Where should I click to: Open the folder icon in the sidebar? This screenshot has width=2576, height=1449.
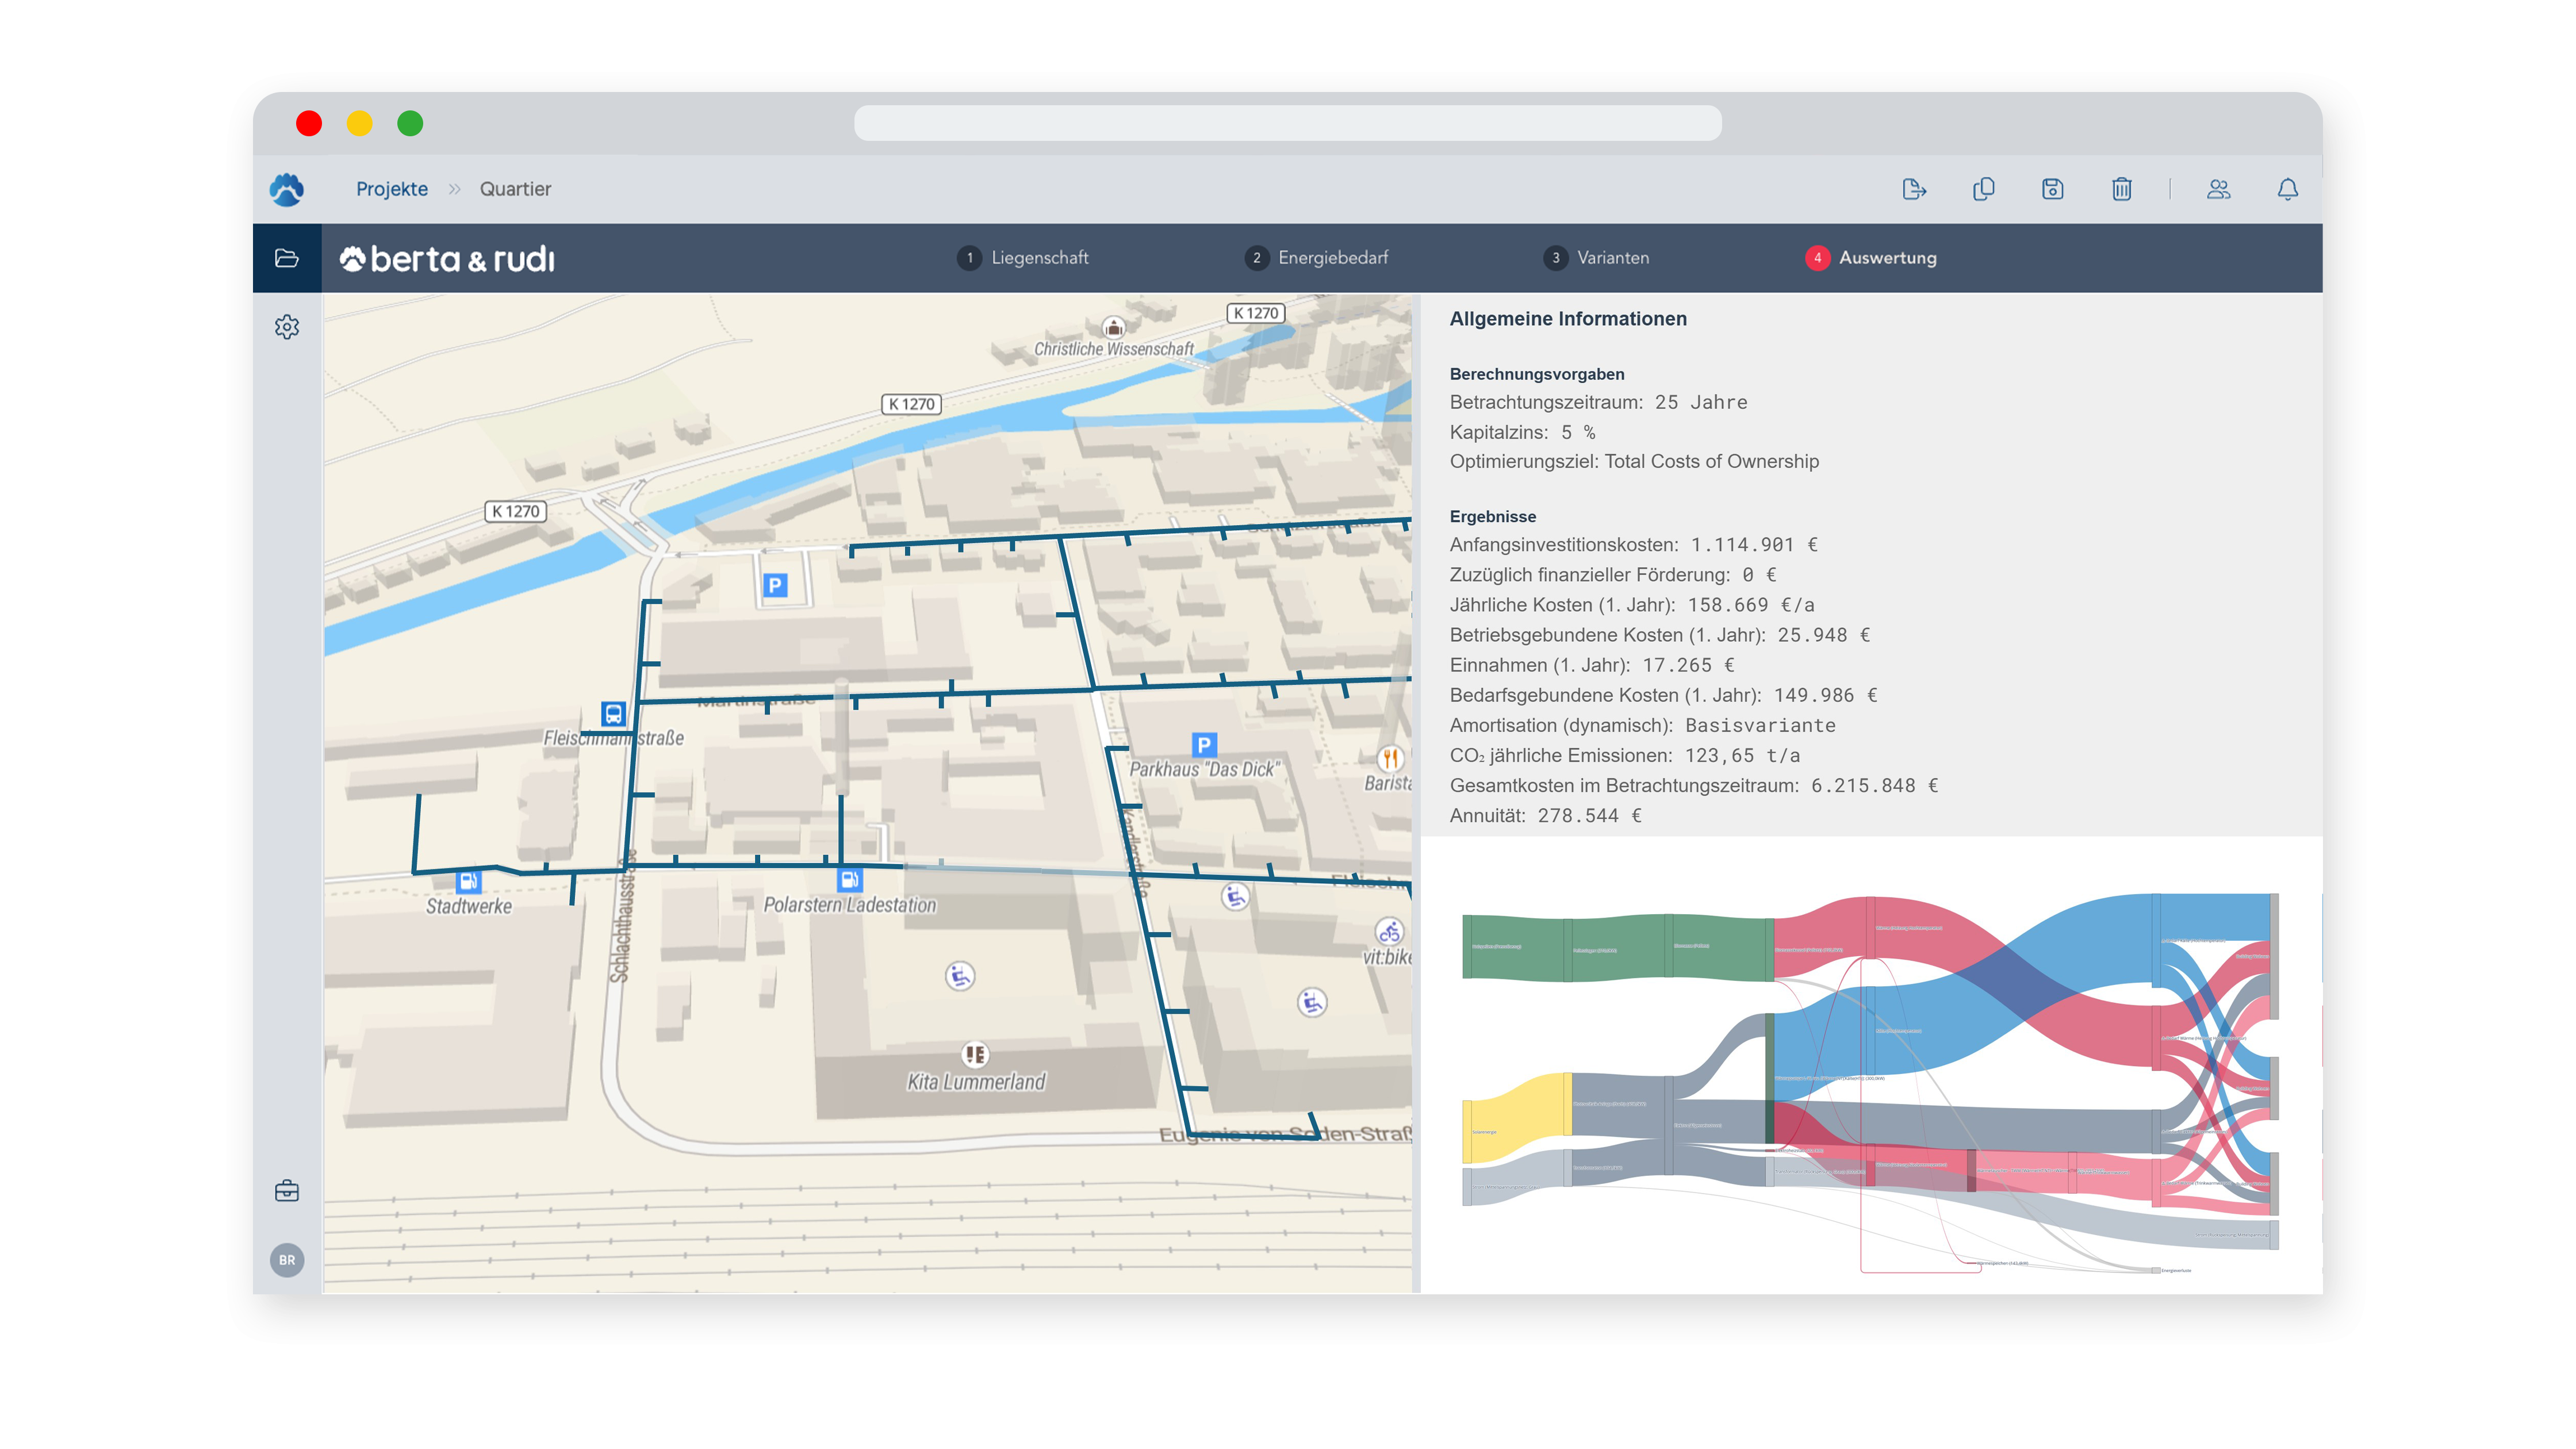coord(287,258)
